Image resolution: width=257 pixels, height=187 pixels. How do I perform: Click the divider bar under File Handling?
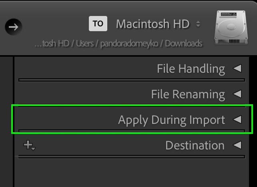click(132, 80)
